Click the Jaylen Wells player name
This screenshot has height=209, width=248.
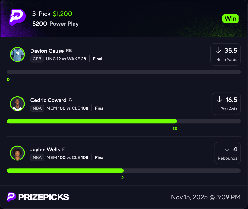45,150
